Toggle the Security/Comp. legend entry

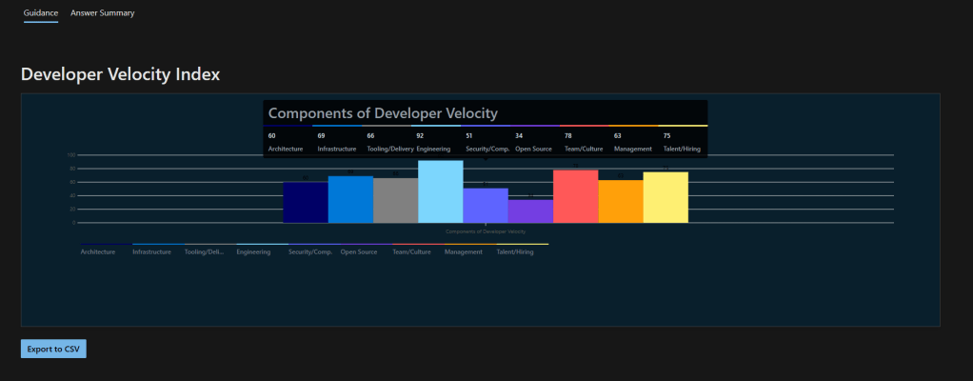[310, 252]
